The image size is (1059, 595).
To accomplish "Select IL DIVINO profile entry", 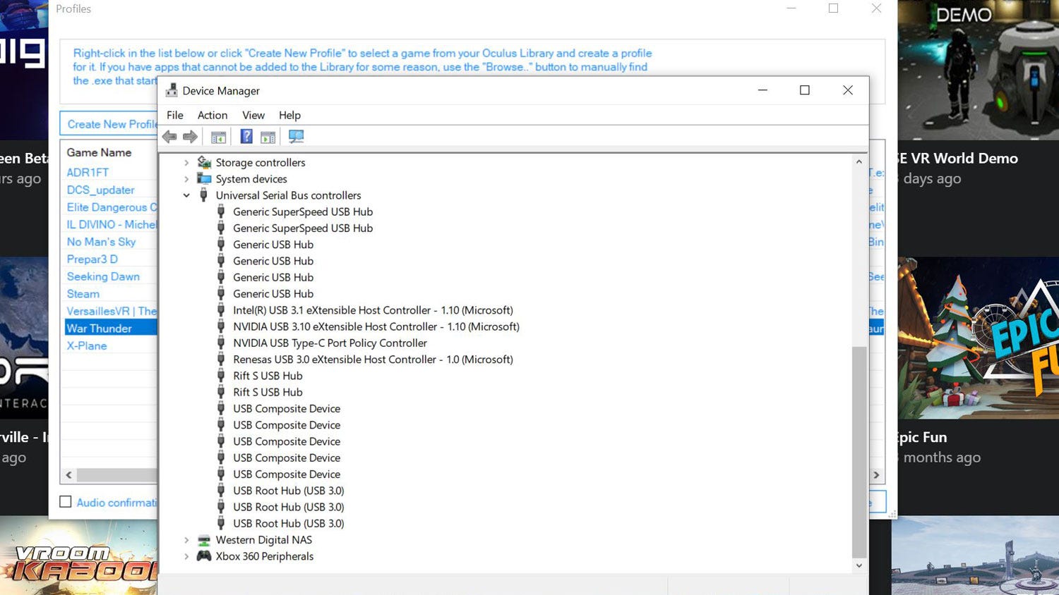I will pos(112,224).
